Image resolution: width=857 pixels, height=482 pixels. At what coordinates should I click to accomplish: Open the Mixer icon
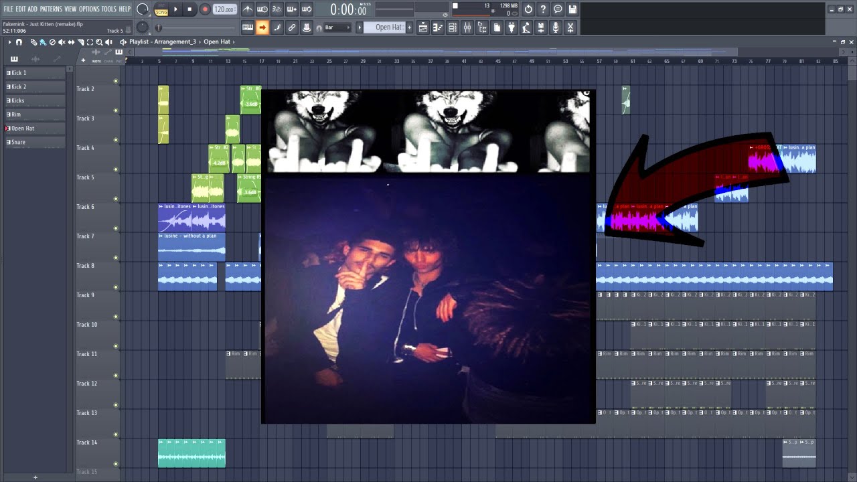tap(467, 27)
